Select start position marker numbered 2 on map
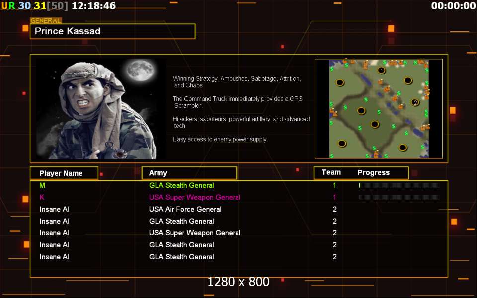The width and height of the screenshot is (477, 298). 415,102
